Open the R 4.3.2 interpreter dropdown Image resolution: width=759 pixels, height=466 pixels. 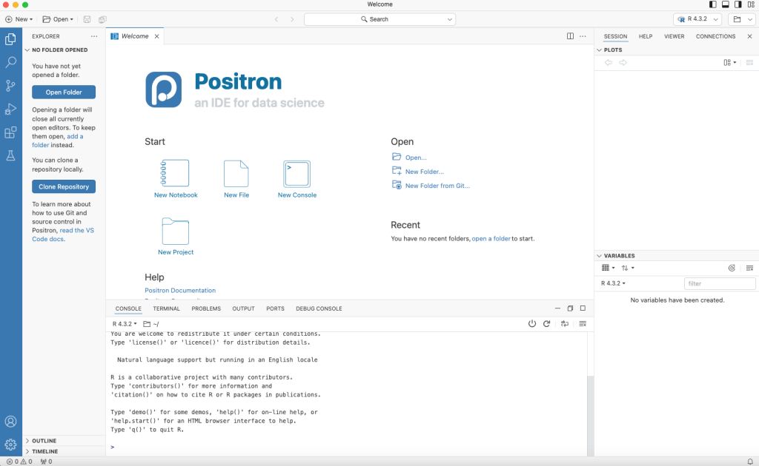[697, 19]
